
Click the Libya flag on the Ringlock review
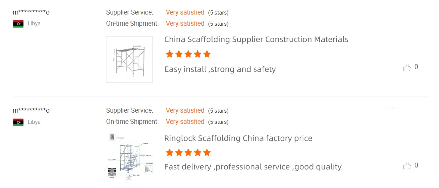pos(18,122)
